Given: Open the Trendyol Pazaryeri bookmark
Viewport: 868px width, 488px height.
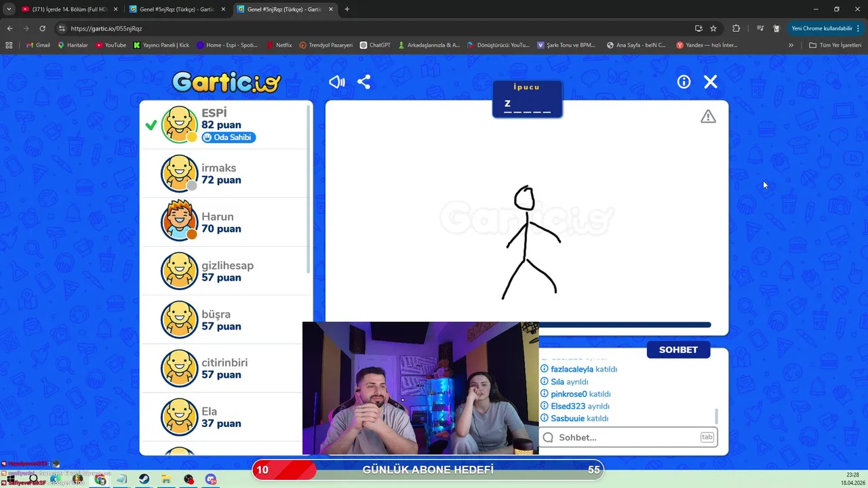Looking at the screenshot, I should pos(326,45).
